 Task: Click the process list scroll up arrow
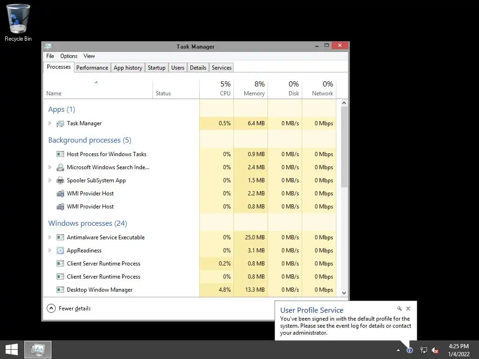click(x=344, y=103)
